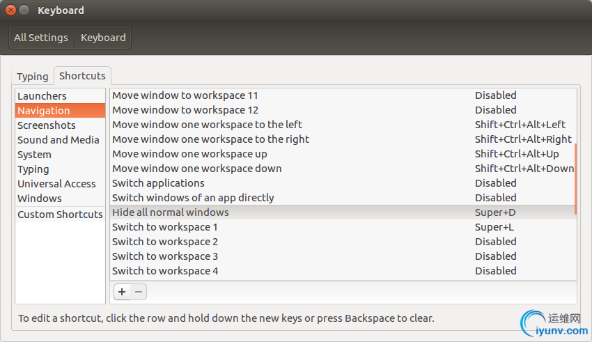Select Switch applications shortcut row
This screenshot has width=592, height=342.
[x=343, y=183]
